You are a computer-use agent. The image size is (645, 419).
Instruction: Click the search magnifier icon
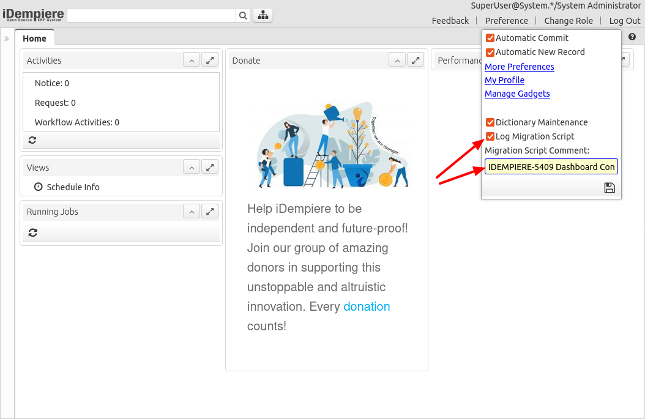click(x=243, y=15)
